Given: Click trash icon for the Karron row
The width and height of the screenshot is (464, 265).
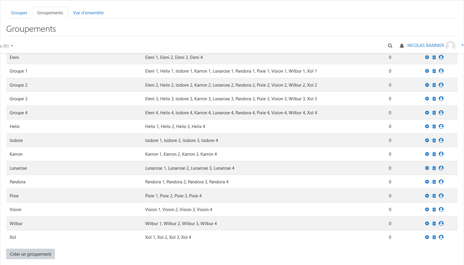Looking at the screenshot, I should (434, 154).
